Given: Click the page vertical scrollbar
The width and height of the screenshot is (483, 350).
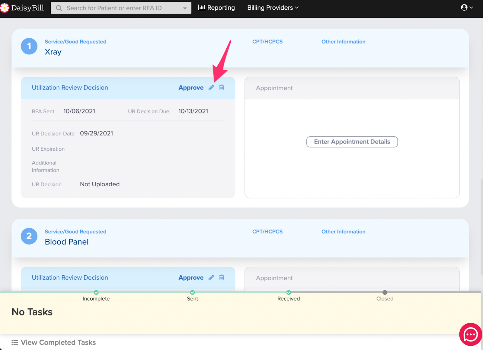Looking at the screenshot, I should pos(482,226).
